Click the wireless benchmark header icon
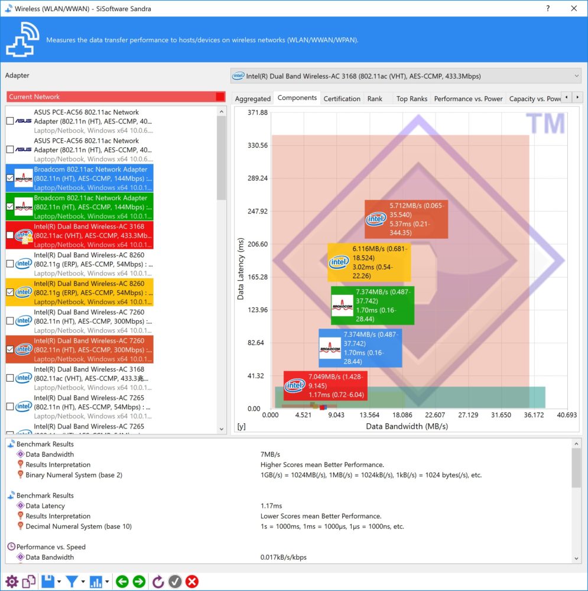588x591 pixels. [x=22, y=40]
